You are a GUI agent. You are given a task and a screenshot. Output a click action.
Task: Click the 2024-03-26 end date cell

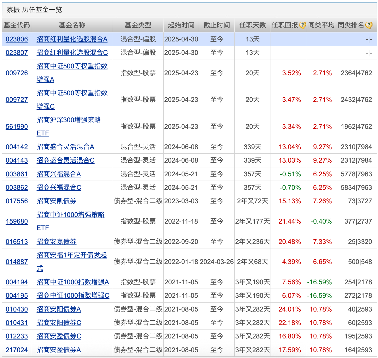pos(217,262)
